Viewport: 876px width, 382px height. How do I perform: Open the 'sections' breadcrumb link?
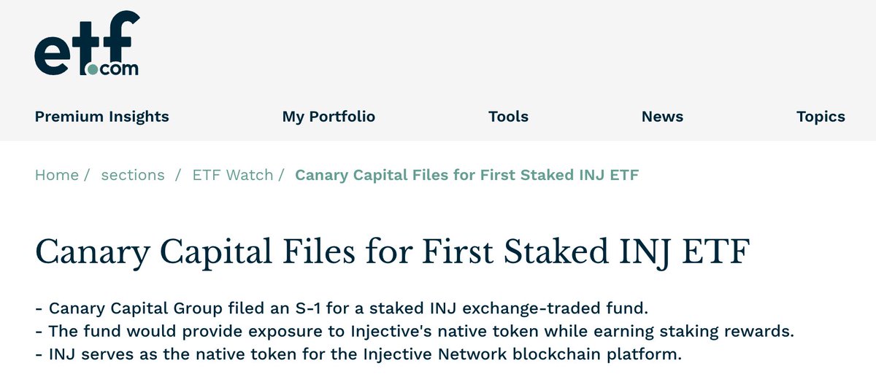(x=133, y=175)
